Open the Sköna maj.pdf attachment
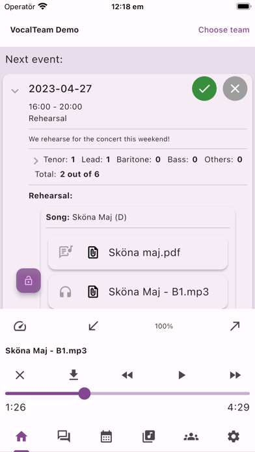This screenshot has width=255, height=452. [138, 253]
